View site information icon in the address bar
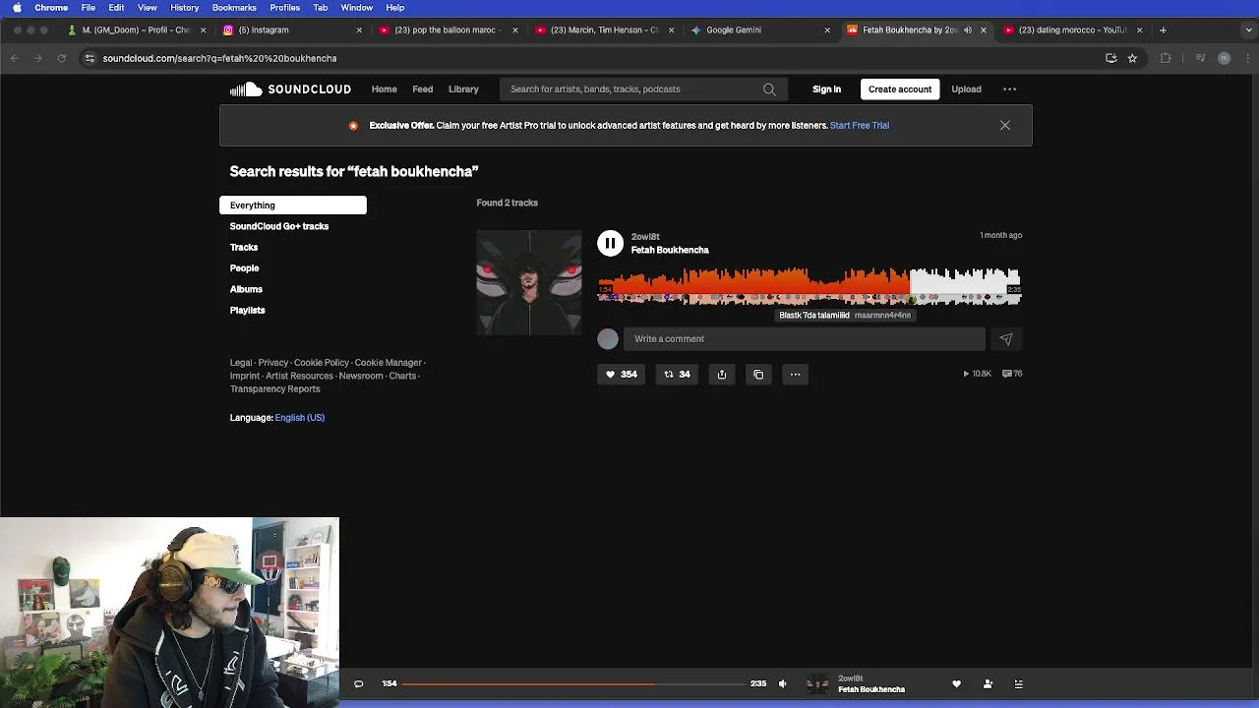This screenshot has width=1259, height=708. (90, 58)
